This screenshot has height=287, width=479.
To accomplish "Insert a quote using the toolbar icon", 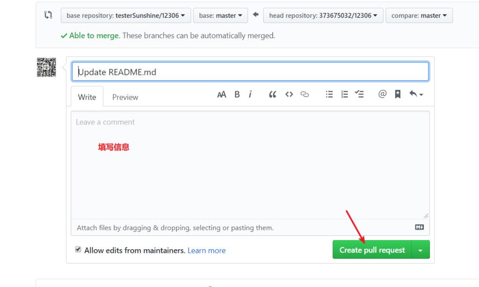I will click(x=272, y=94).
